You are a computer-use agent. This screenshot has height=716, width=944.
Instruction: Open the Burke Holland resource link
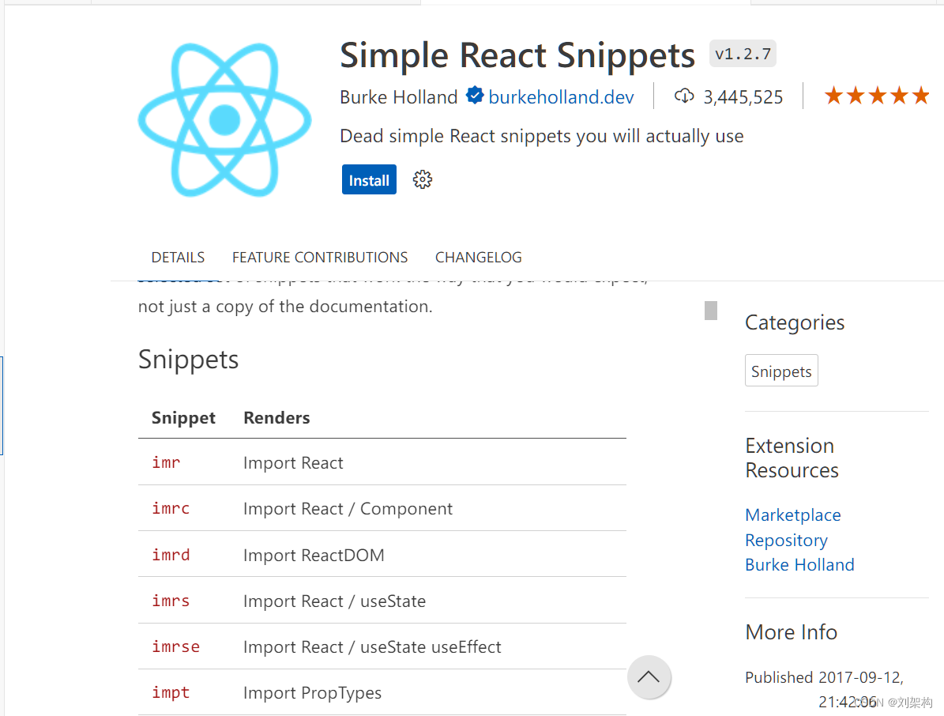click(x=799, y=565)
